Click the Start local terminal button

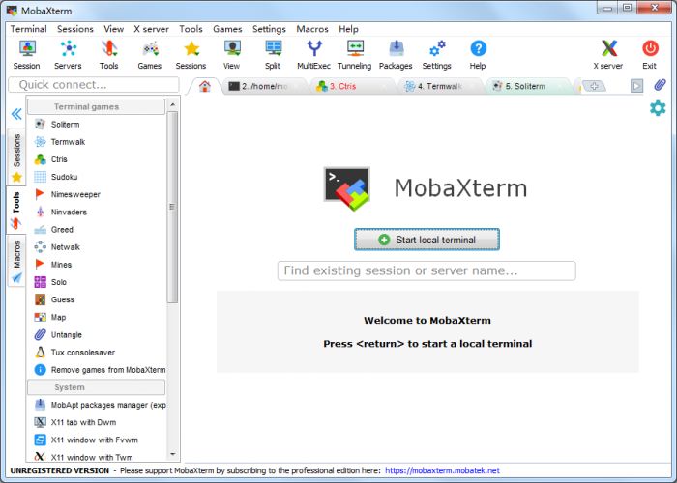point(427,240)
